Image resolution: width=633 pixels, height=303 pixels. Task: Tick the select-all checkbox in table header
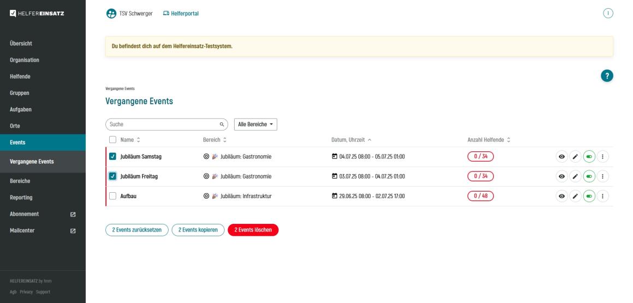(113, 140)
